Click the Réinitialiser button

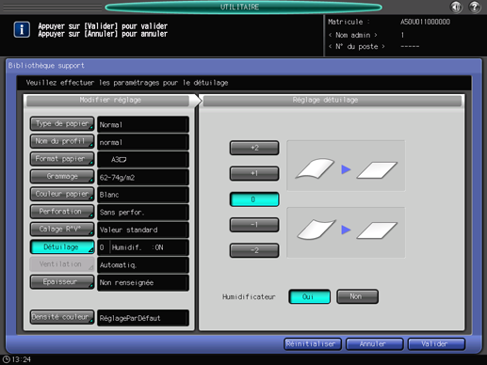click(x=313, y=344)
